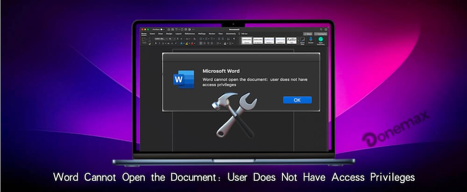467x192 pixels.
Task: Align text left in the paragraph group
Action: [201, 43]
